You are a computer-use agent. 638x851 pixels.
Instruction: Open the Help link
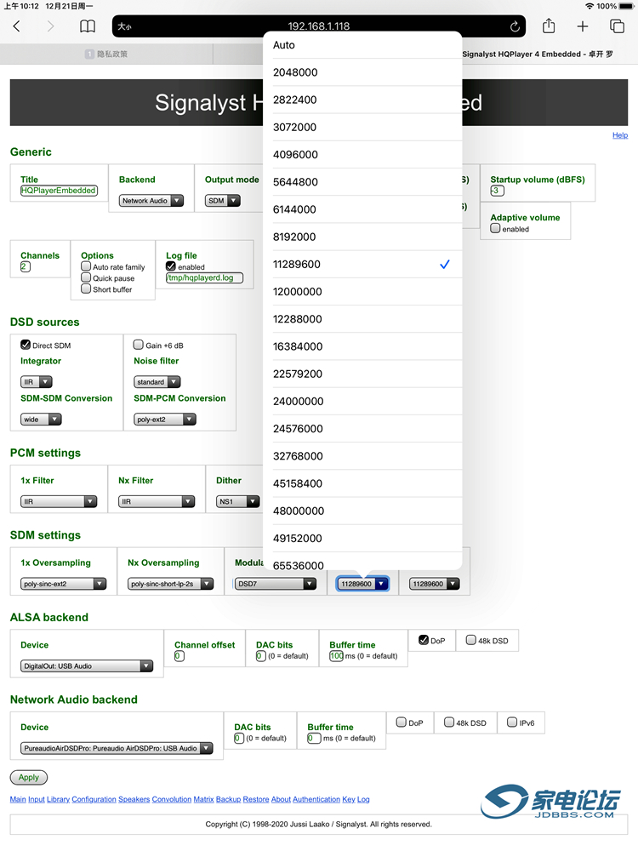click(620, 135)
